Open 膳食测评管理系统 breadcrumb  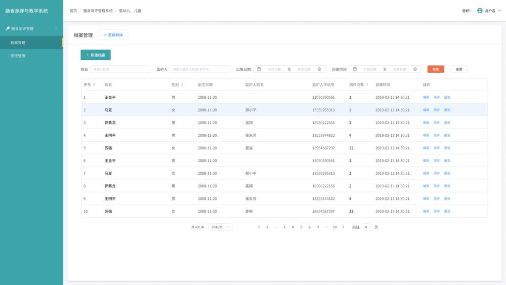coord(98,11)
